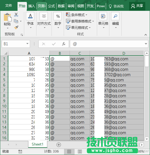Image resolution: width=150 pixels, height=155 pixels.
Task: Click the Paste clipboard icon
Action: click(8, 17)
